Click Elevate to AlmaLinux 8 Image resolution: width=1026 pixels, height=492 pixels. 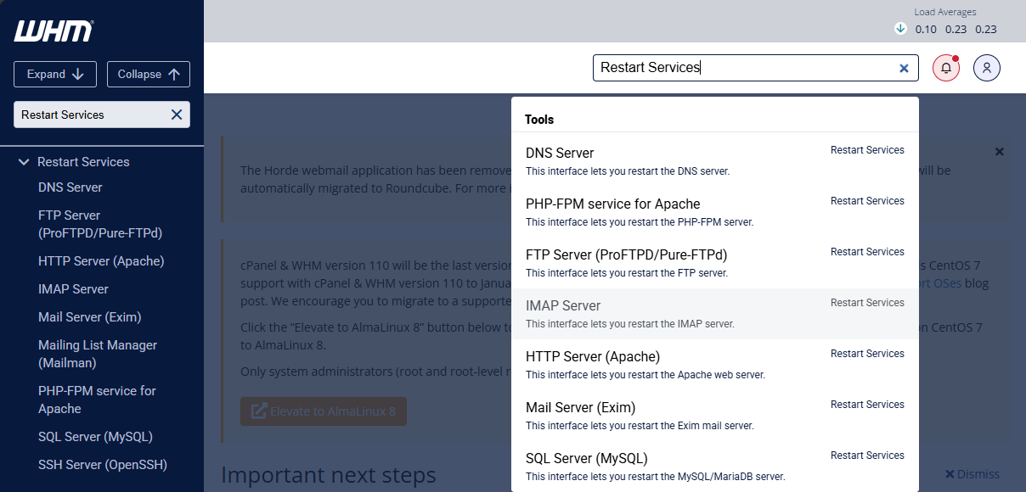[323, 411]
